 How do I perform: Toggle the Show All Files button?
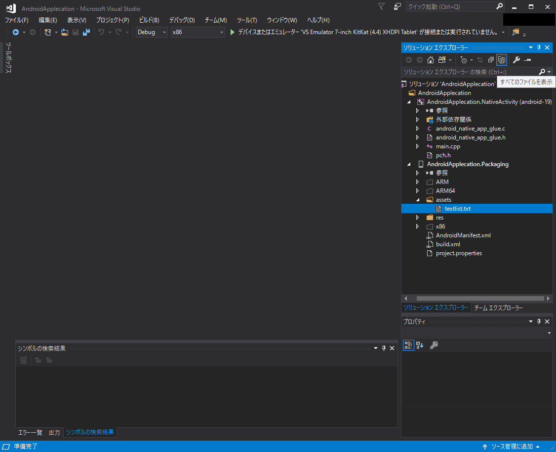click(x=502, y=60)
